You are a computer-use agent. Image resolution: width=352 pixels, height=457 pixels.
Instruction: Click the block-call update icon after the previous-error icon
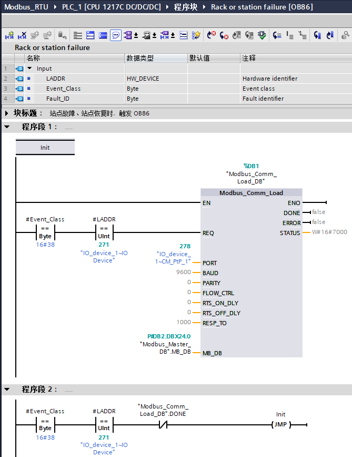click(237, 35)
